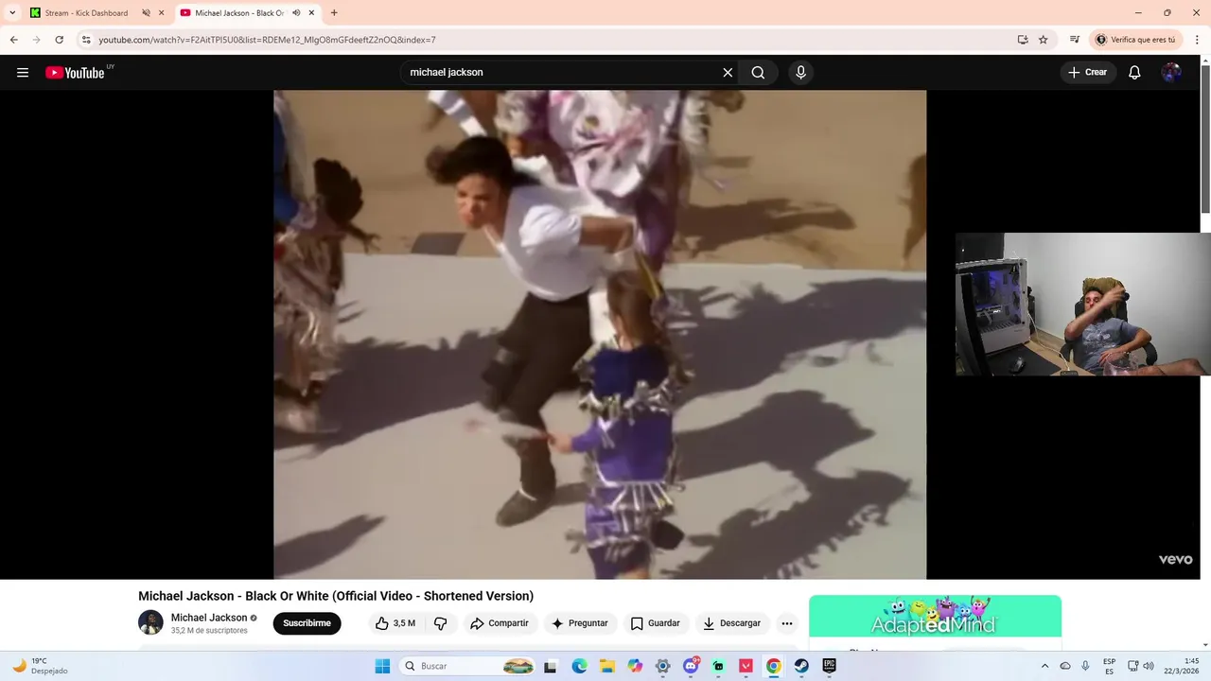The height and width of the screenshot is (681, 1211).
Task: View site information in address bar
Action: pyautogui.click(x=86, y=40)
